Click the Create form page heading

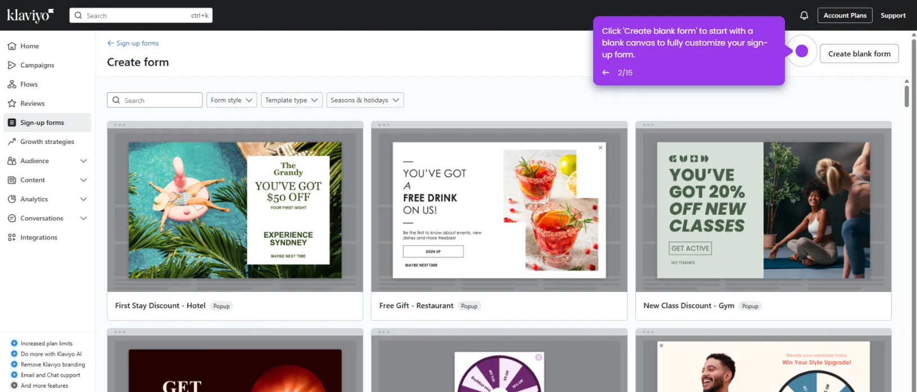pyautogui.click(x=138, y=62)
